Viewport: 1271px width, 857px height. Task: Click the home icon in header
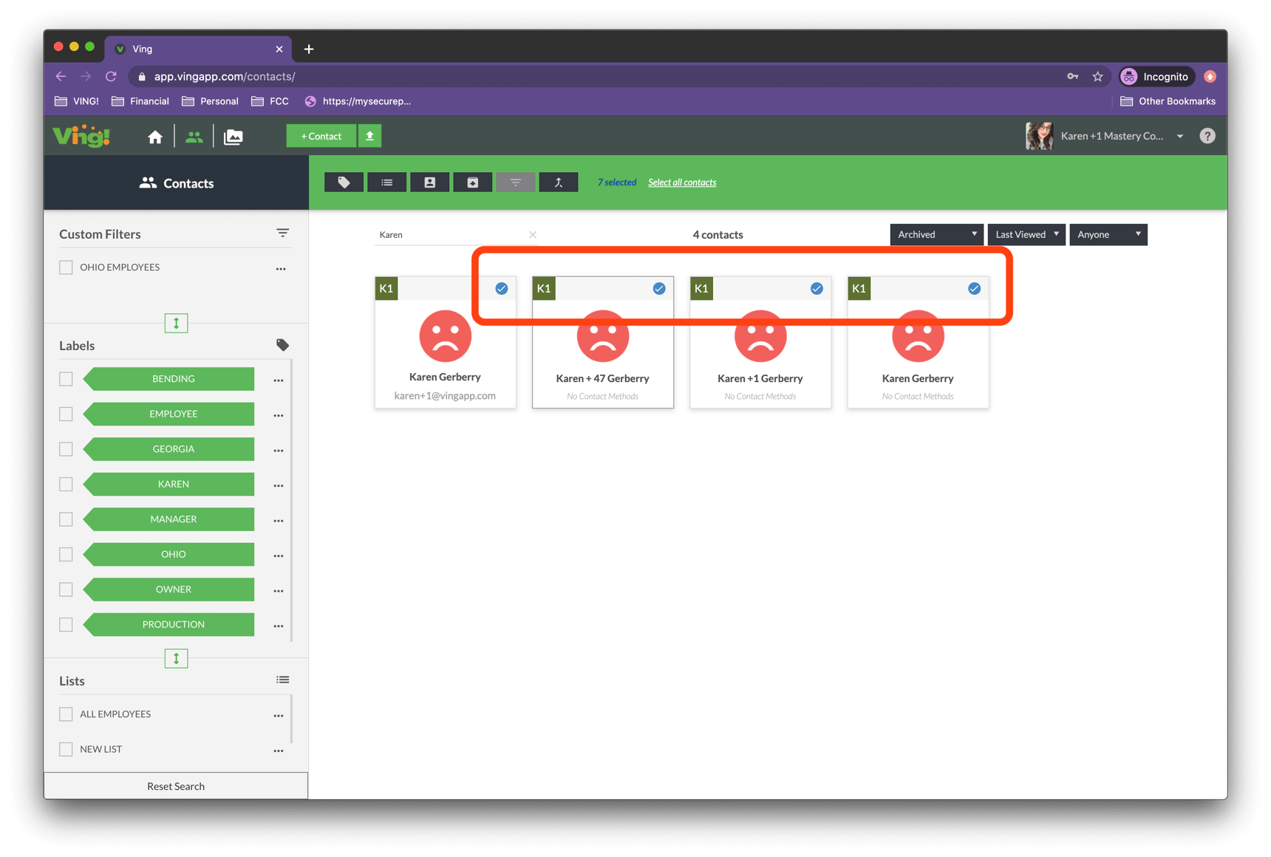155,137
